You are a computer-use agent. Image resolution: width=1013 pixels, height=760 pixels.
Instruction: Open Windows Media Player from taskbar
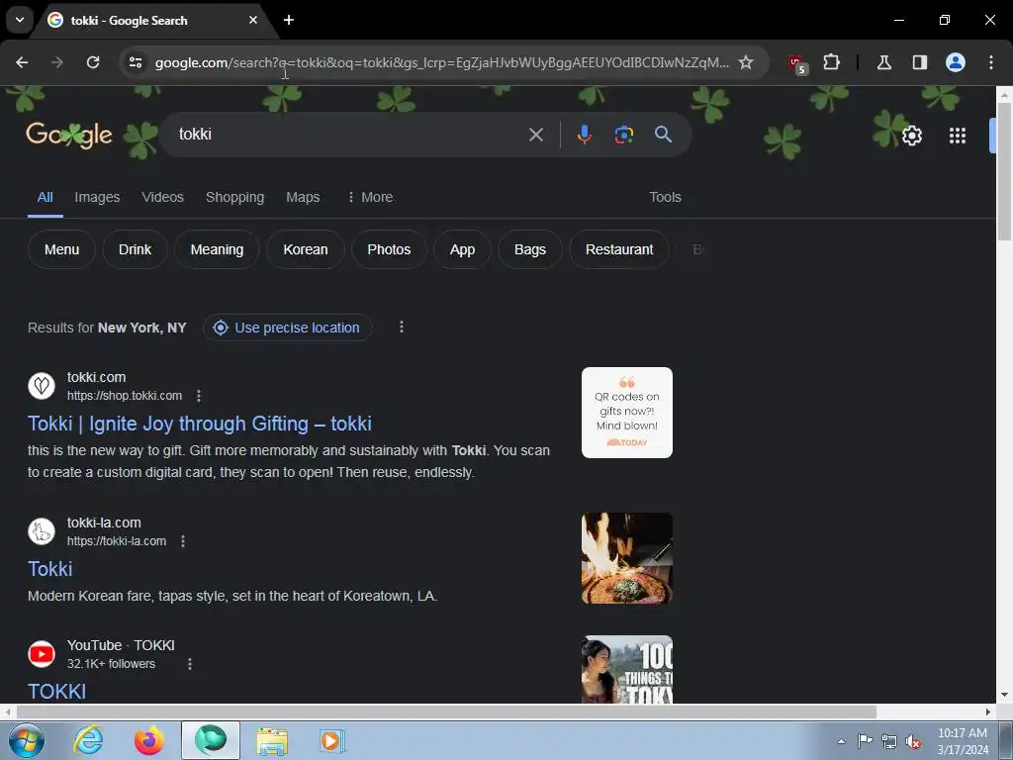332,740
